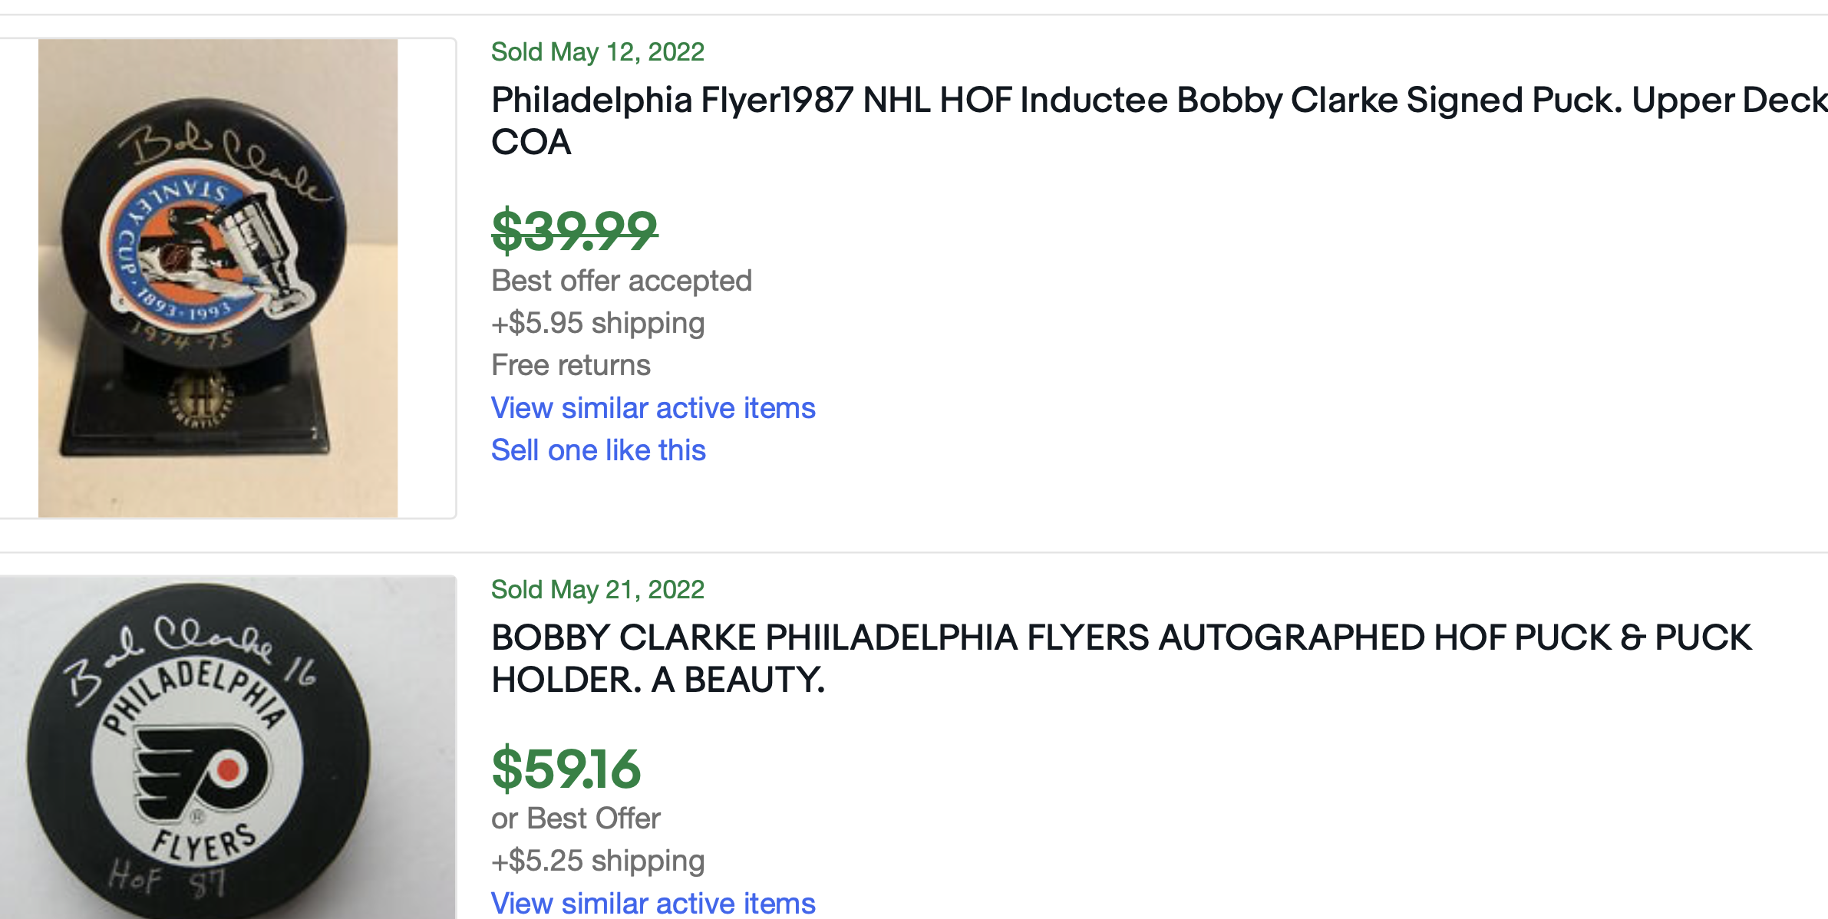Open the Flyers logo puck listing photo
Viewport: 1828px width, 919px height.
pos(227,748)
